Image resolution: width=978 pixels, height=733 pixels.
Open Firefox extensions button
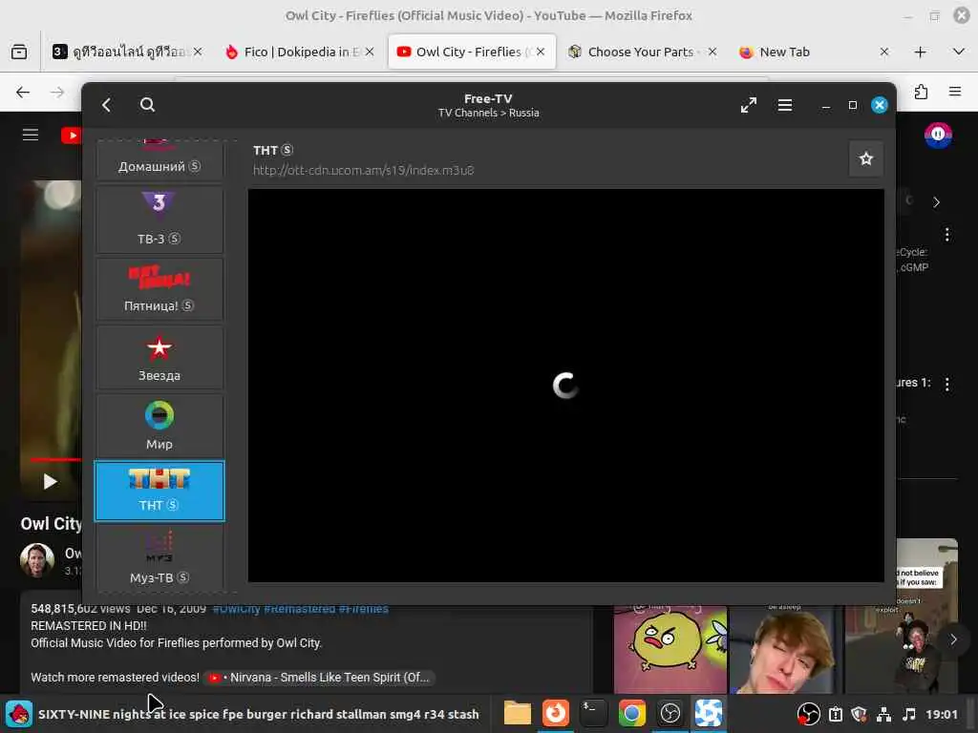[x=921, y=93]
